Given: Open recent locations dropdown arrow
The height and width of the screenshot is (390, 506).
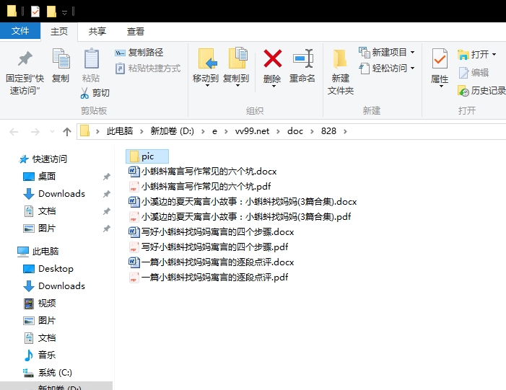Looking at the screenshot, I should pyautogui.click(x=52, y=131).
